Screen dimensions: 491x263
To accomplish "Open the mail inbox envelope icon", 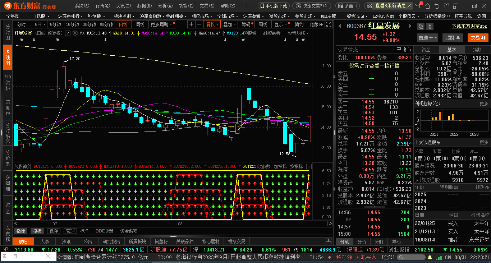I will [x=417, y=6].
